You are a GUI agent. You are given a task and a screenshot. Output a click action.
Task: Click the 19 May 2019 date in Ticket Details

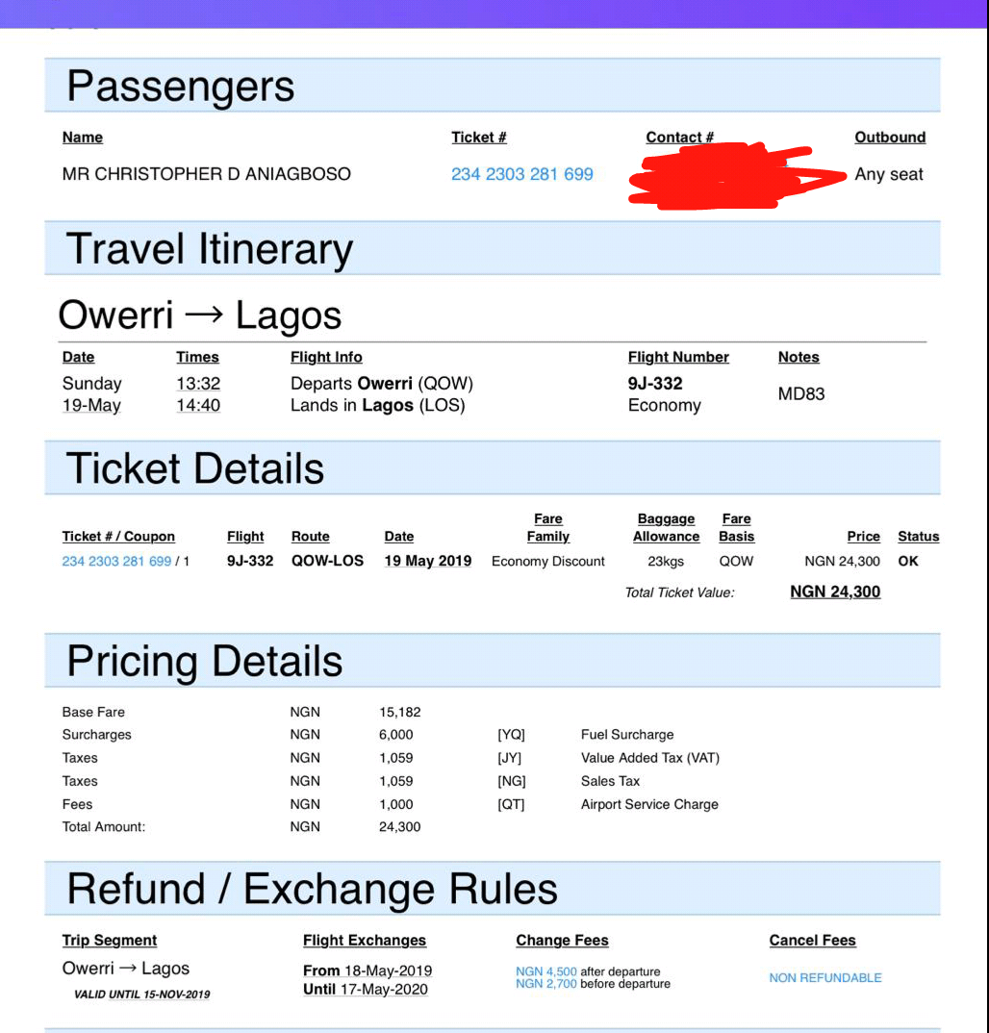pos(427,561)
